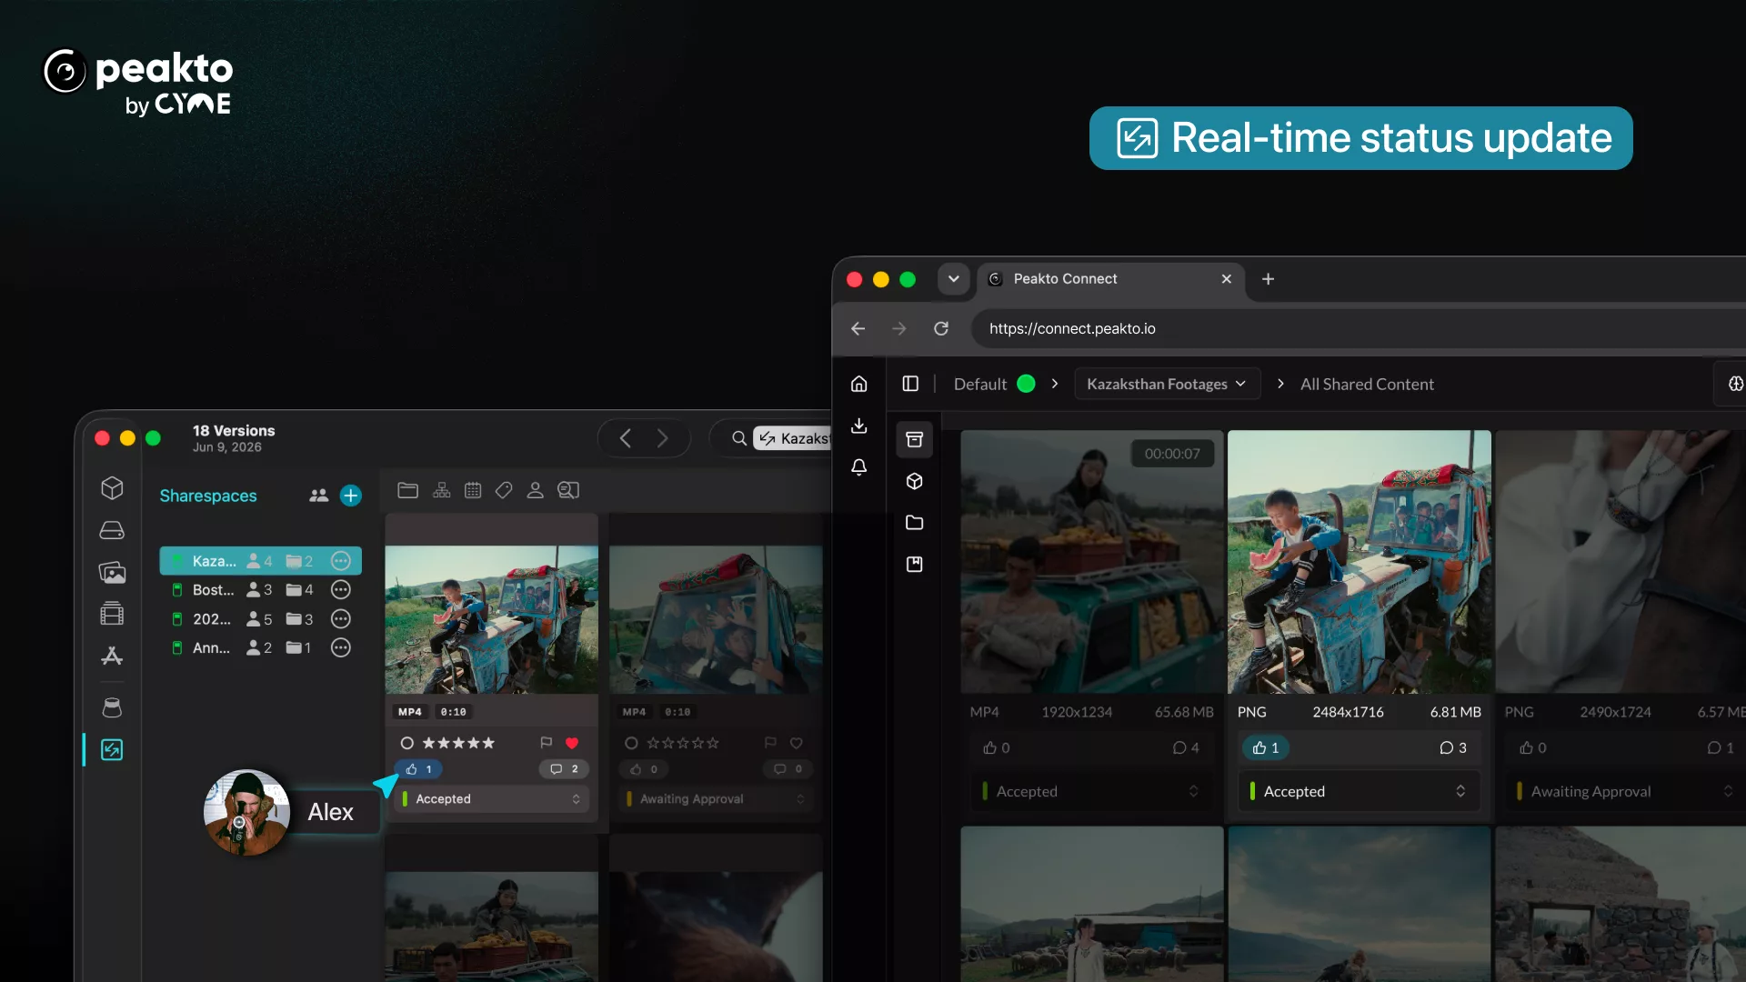The image size is (1746, 982).
Task: Open the drive sources icon in Peakto sidebar
Action: tap(112, 530)
